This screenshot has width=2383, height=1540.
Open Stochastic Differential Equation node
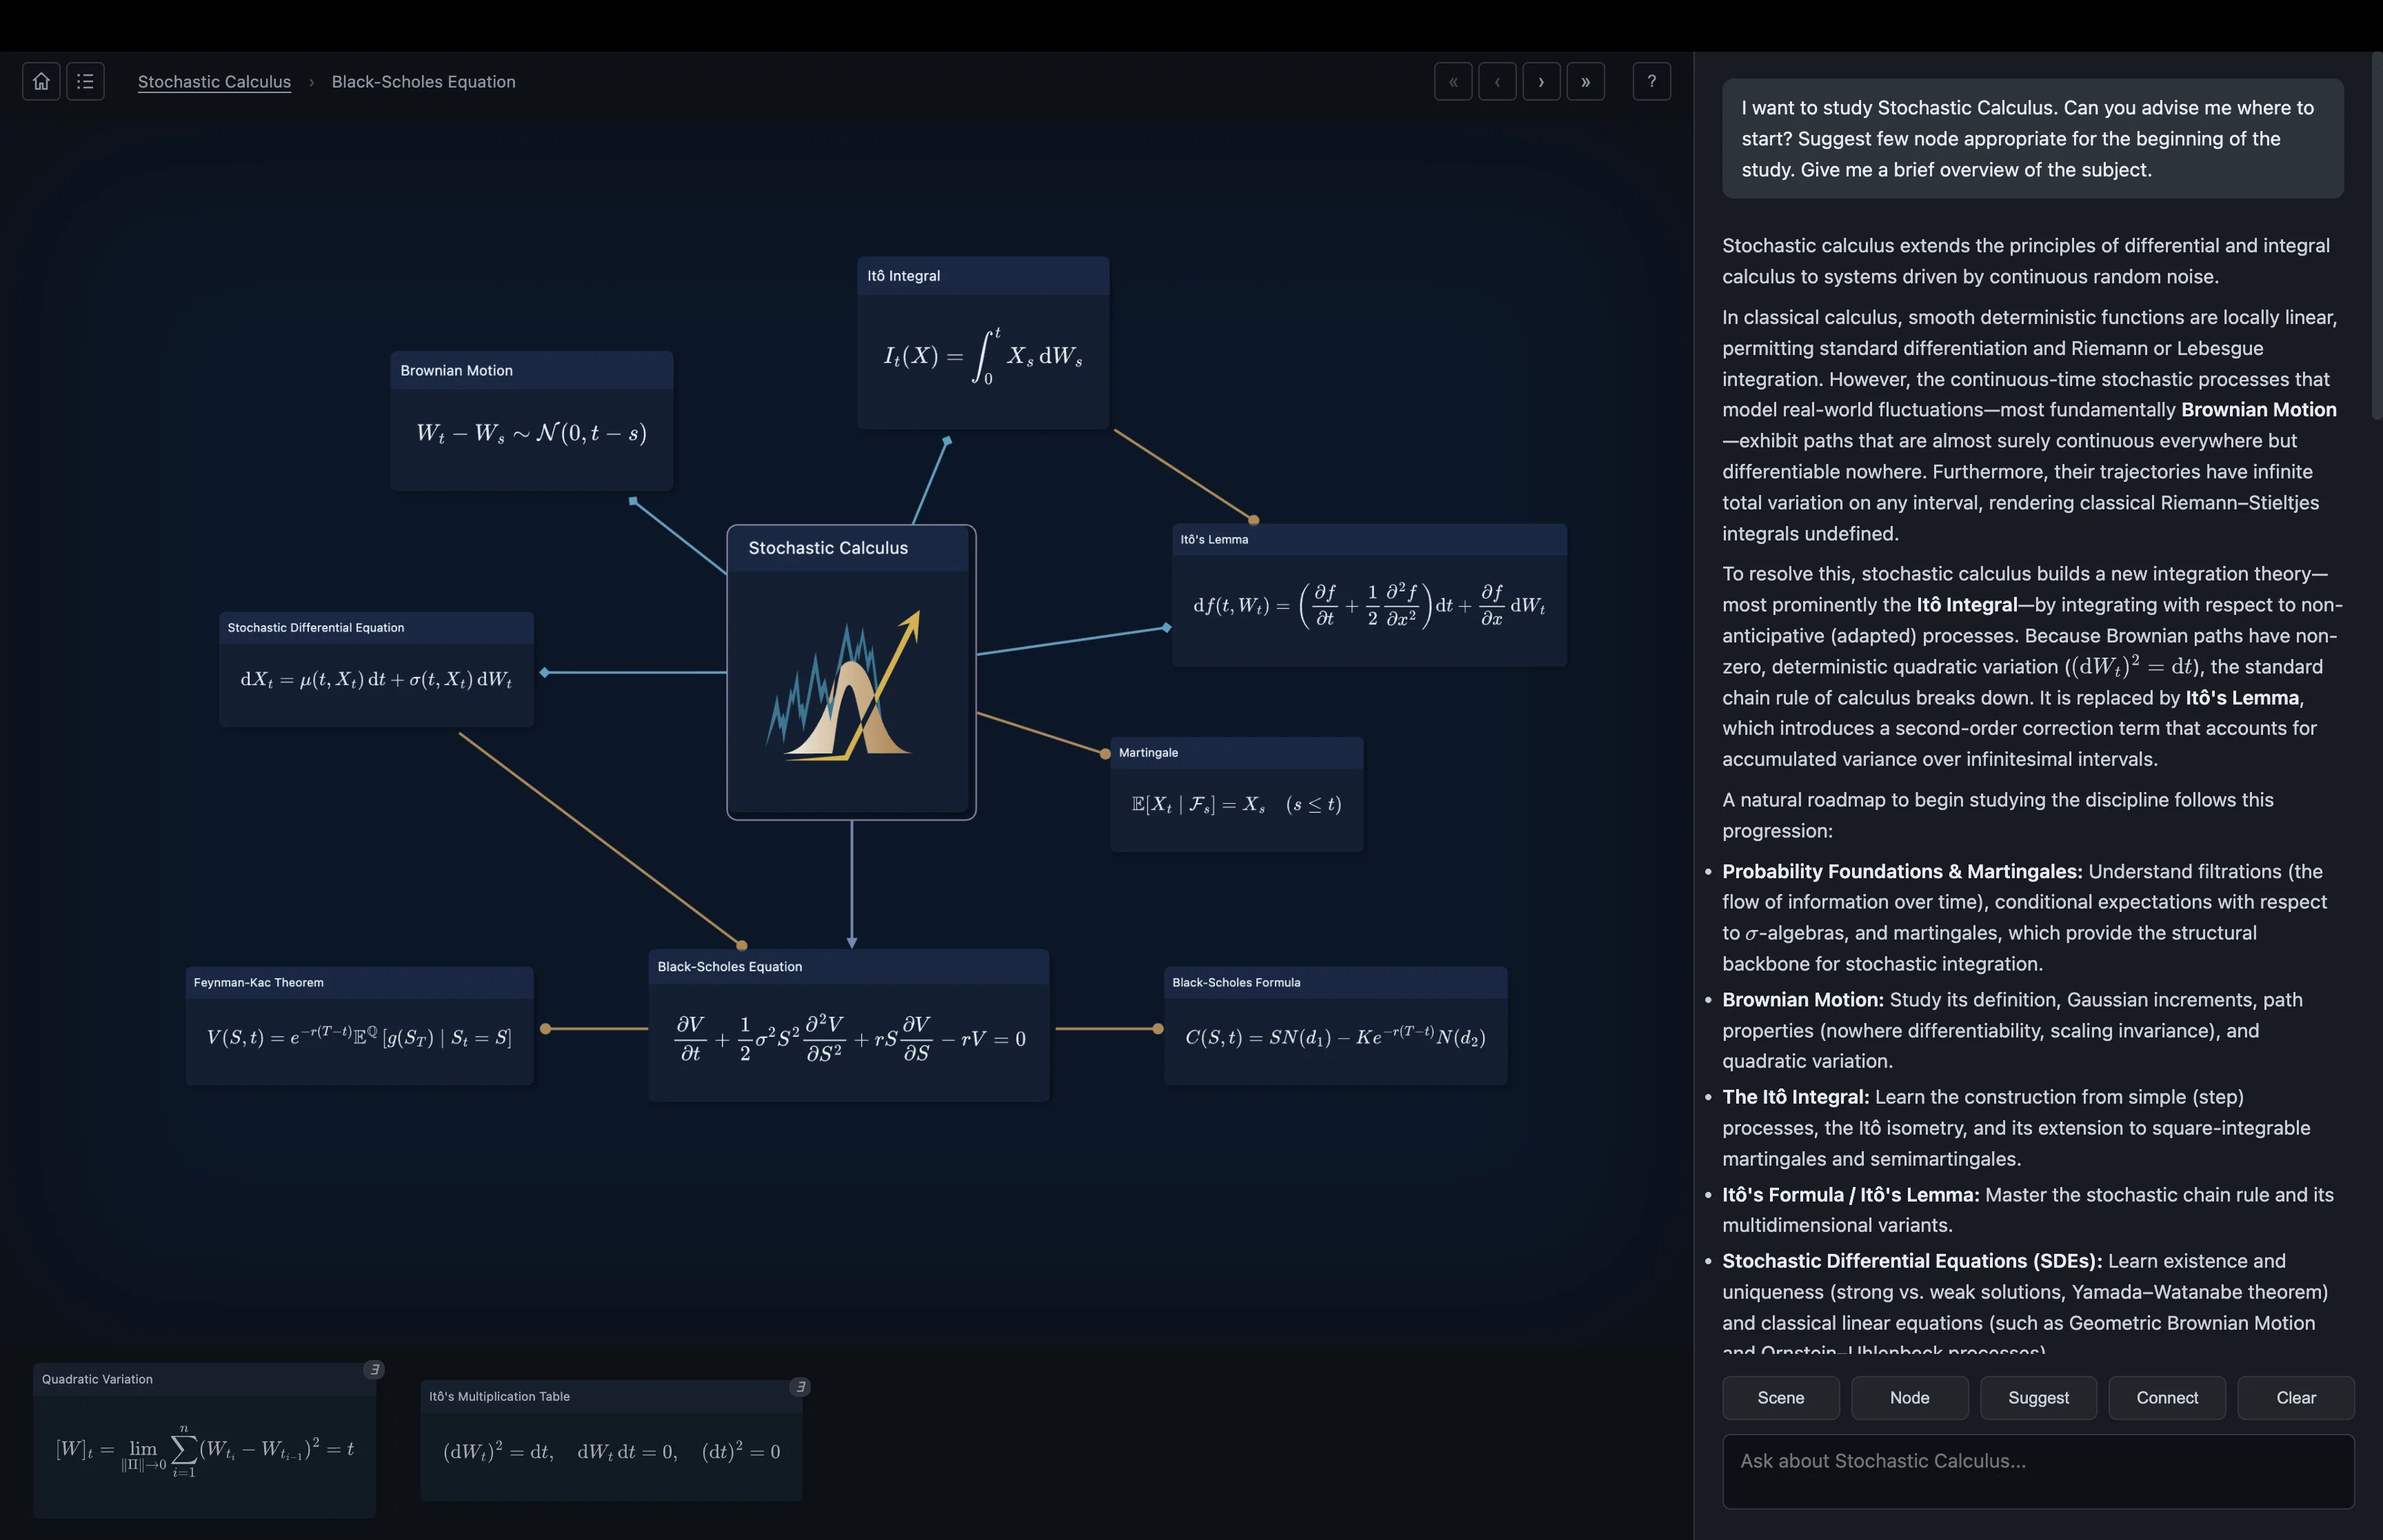click(x=376, y=670)
